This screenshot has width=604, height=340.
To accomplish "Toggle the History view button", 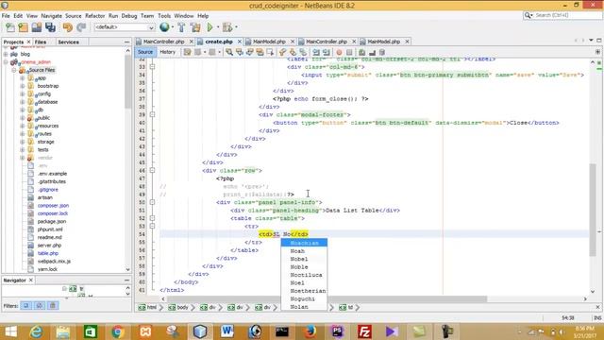I will click(167, 52).
